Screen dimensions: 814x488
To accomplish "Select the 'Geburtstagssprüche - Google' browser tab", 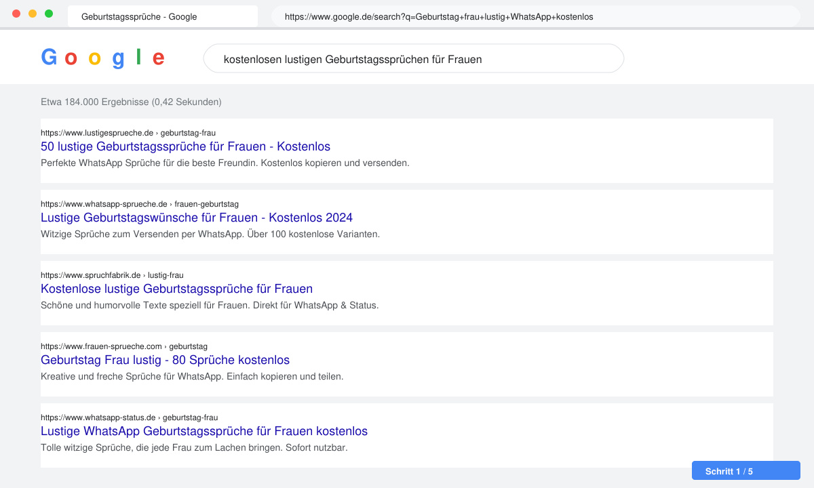I will click(x=163, y=16).
